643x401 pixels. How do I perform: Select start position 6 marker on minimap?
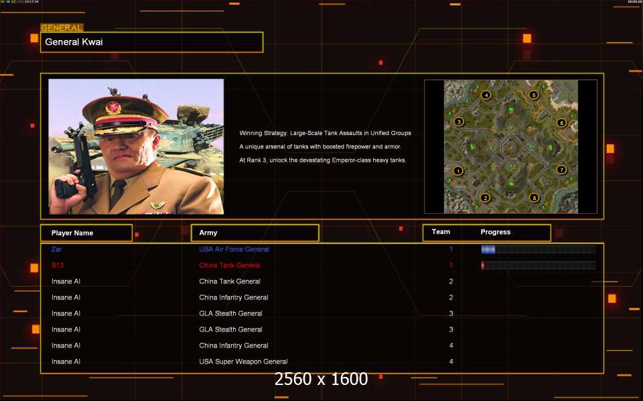tap(561, 122)
